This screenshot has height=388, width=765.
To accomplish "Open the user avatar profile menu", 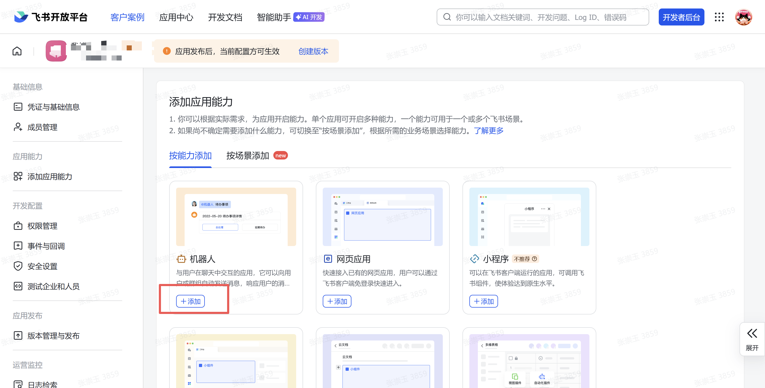I will (x=743, y=17).
